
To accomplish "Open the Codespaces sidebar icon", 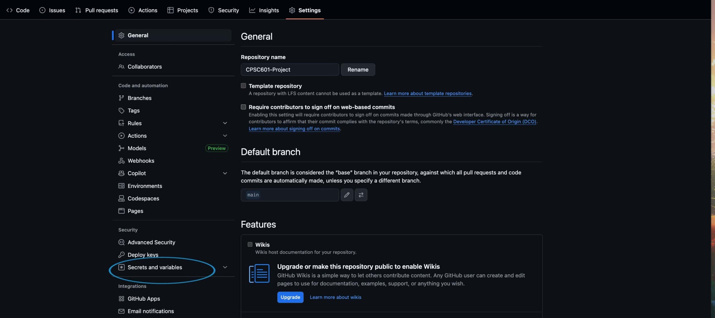I will click(121, 198).
